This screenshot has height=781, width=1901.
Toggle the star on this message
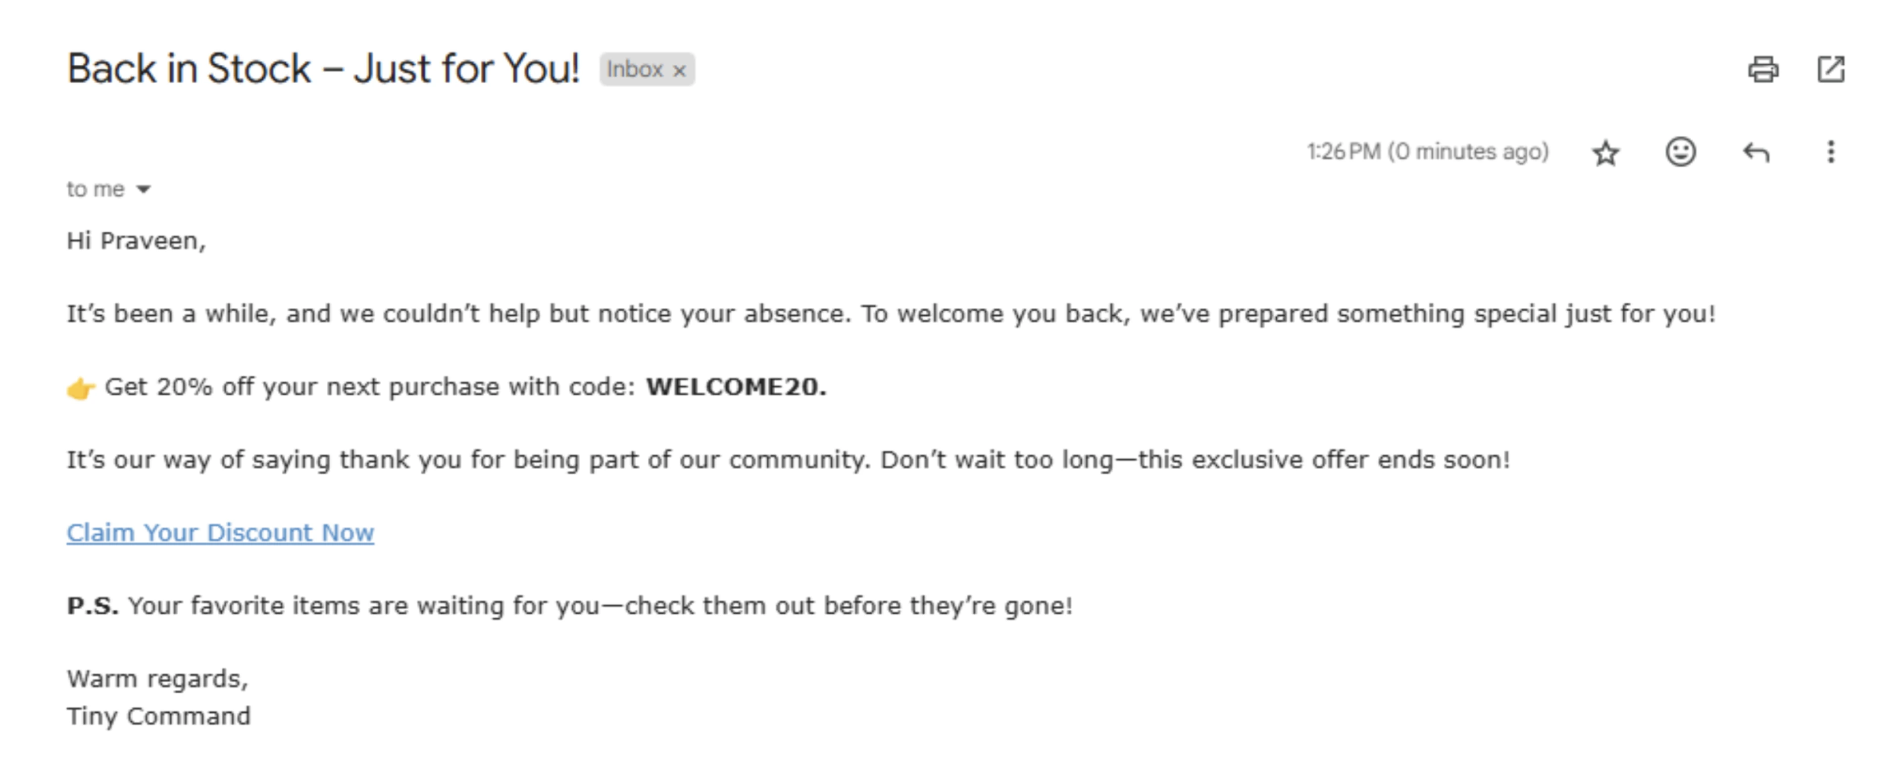[x=1606, y=152]
